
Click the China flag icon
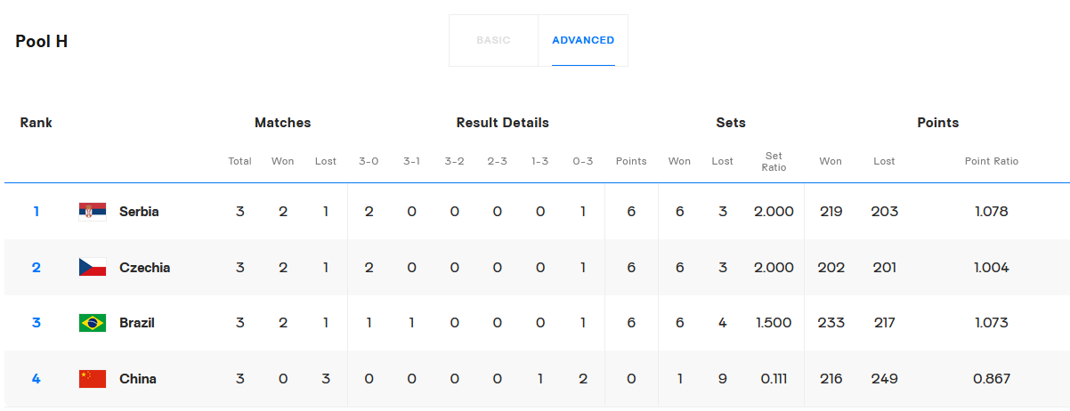(93, 379)
